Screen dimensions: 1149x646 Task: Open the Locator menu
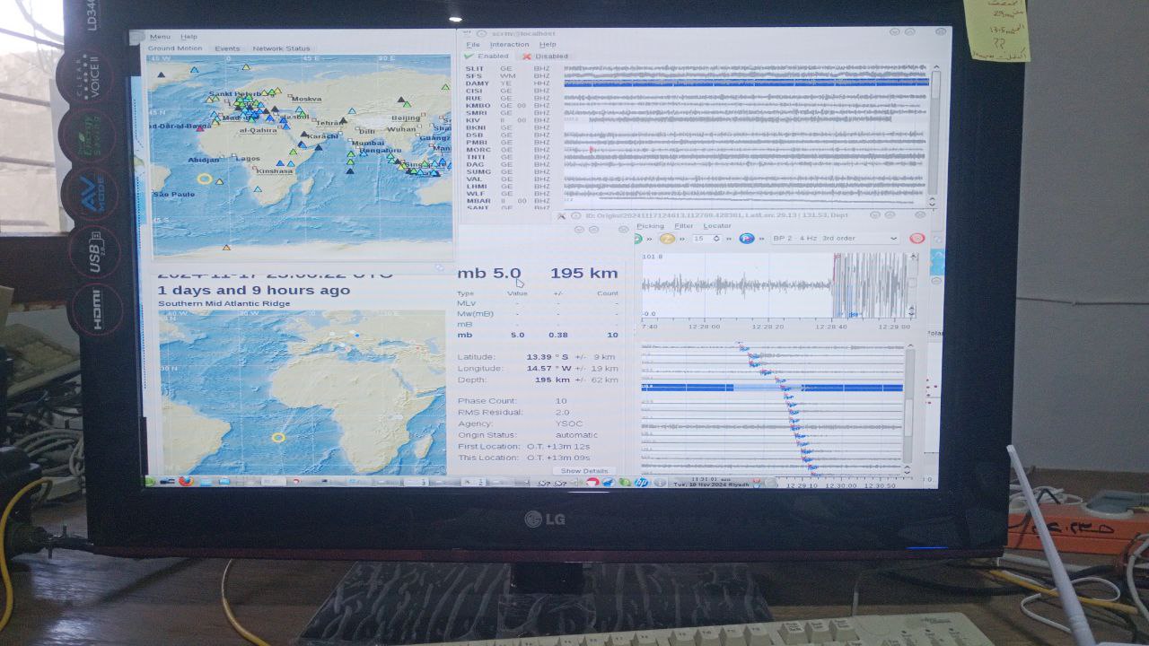pyautogui.click(x=717, y=226)
